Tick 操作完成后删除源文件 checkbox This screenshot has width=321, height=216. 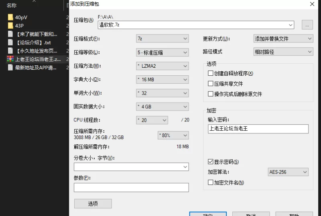(x=210, y=94)
